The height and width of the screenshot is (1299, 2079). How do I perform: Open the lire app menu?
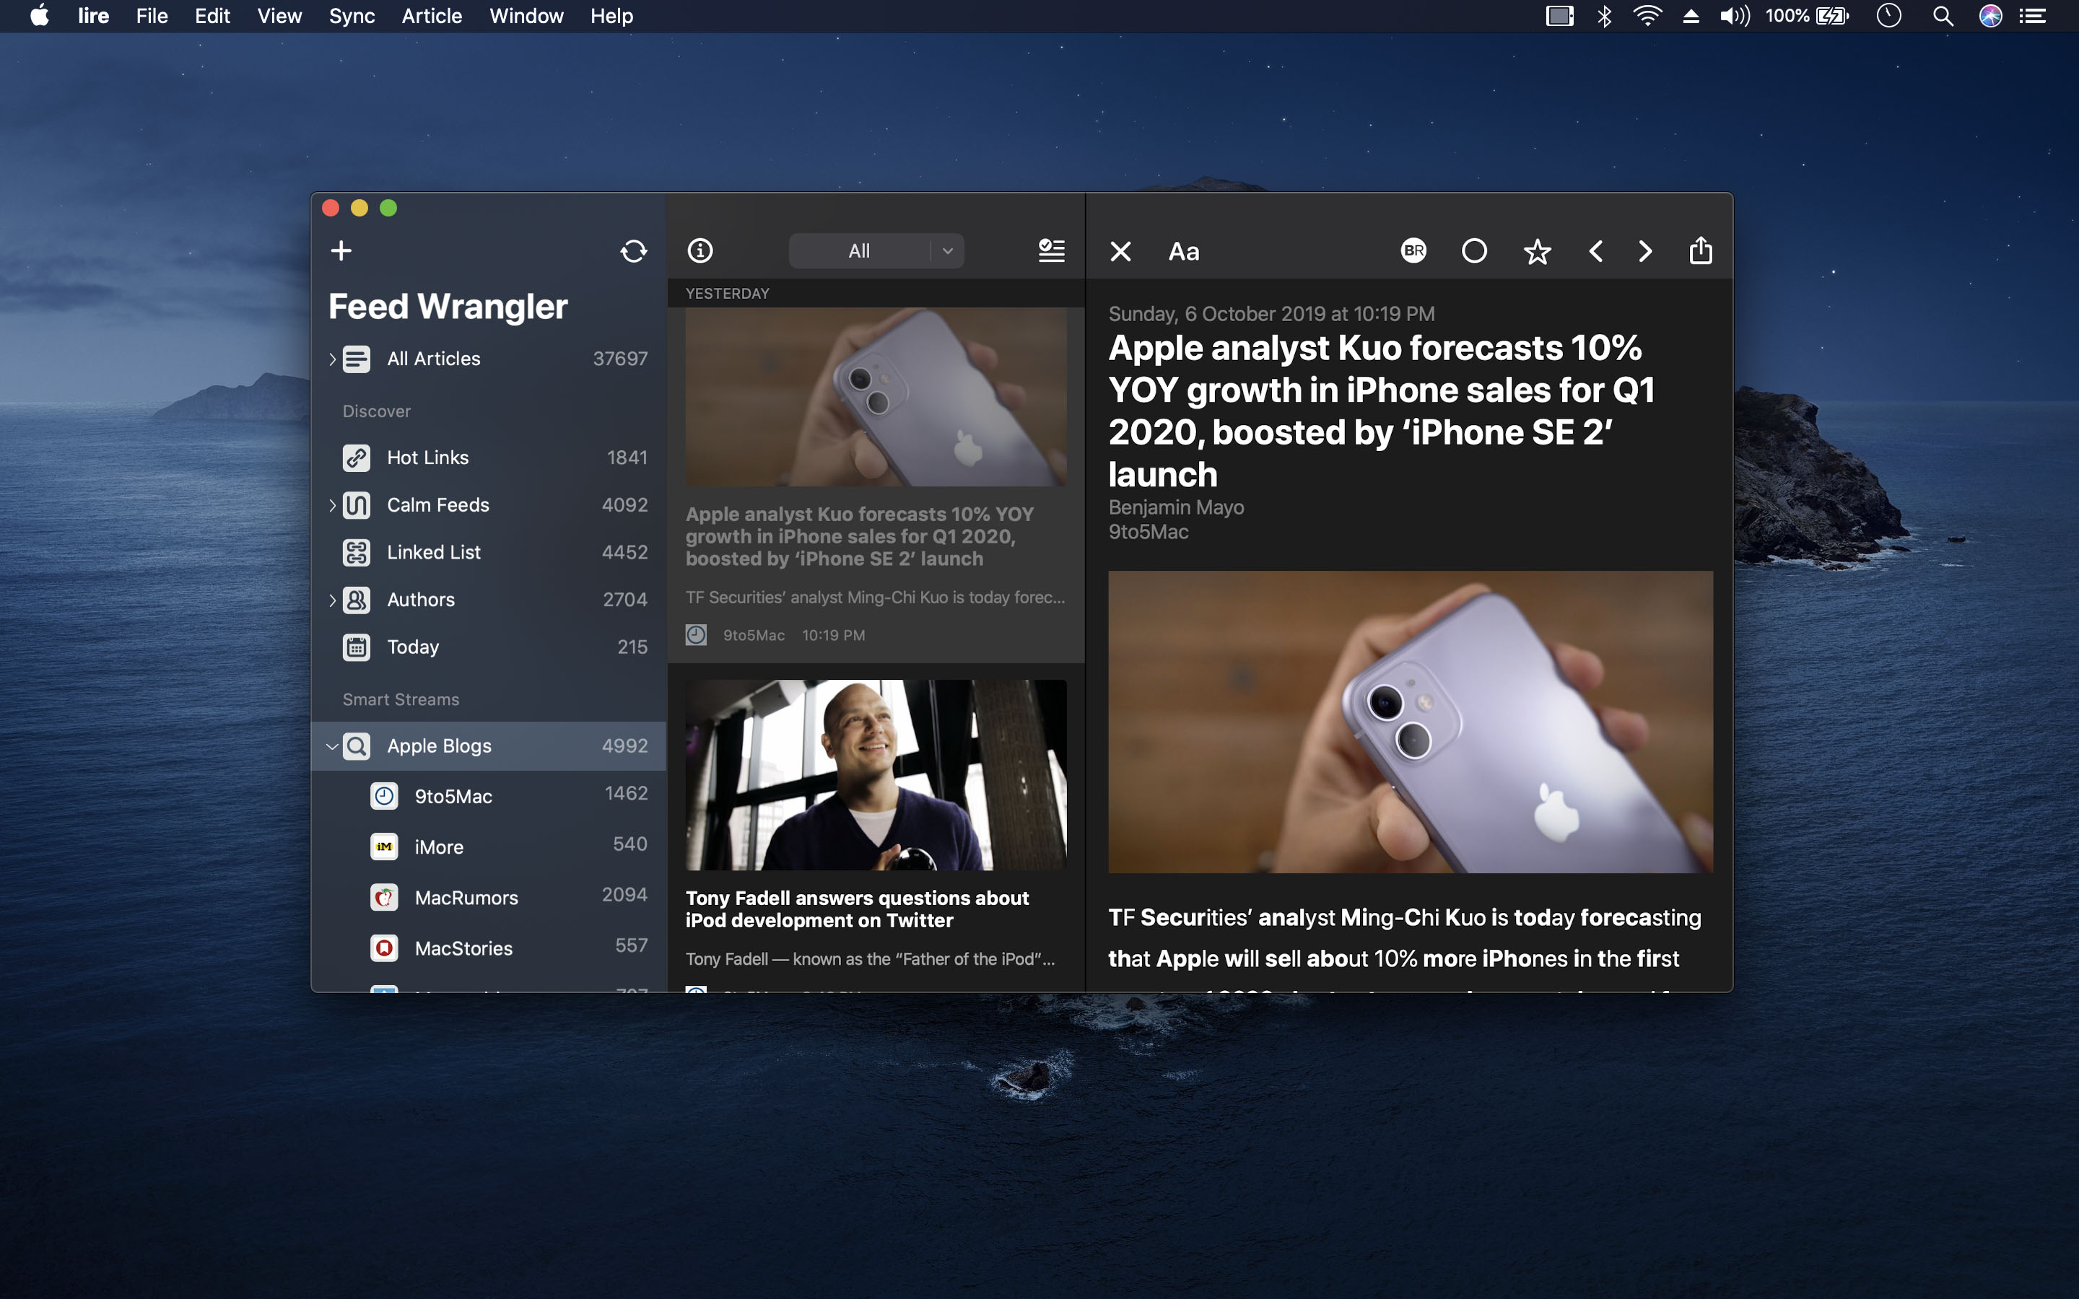pos(94,17)
